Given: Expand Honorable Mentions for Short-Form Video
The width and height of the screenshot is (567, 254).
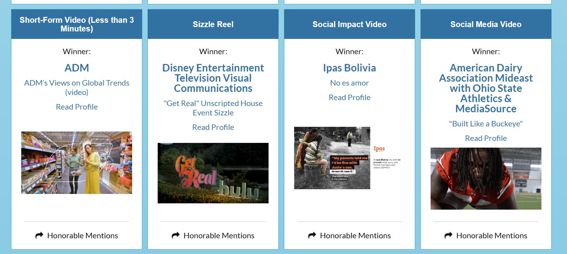Looking at the screenshot, I should [x=83, y=236].
